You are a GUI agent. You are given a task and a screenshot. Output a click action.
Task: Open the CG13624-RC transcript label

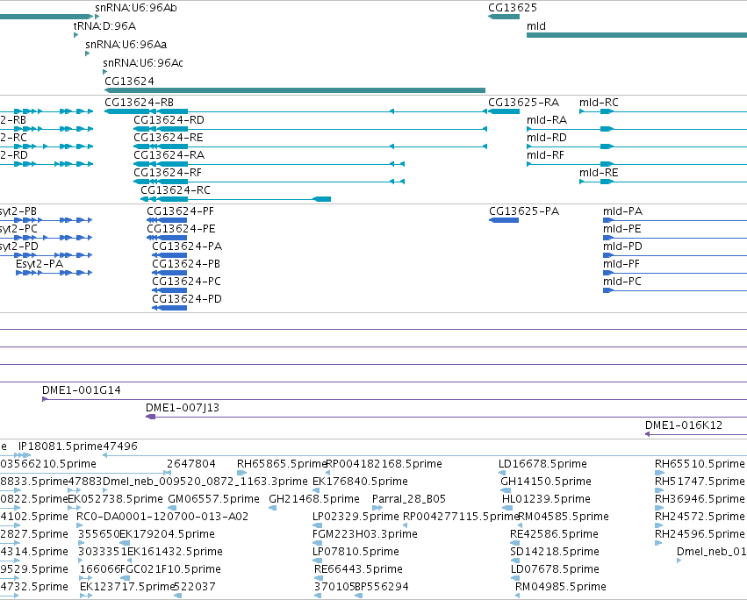[176, 190]
